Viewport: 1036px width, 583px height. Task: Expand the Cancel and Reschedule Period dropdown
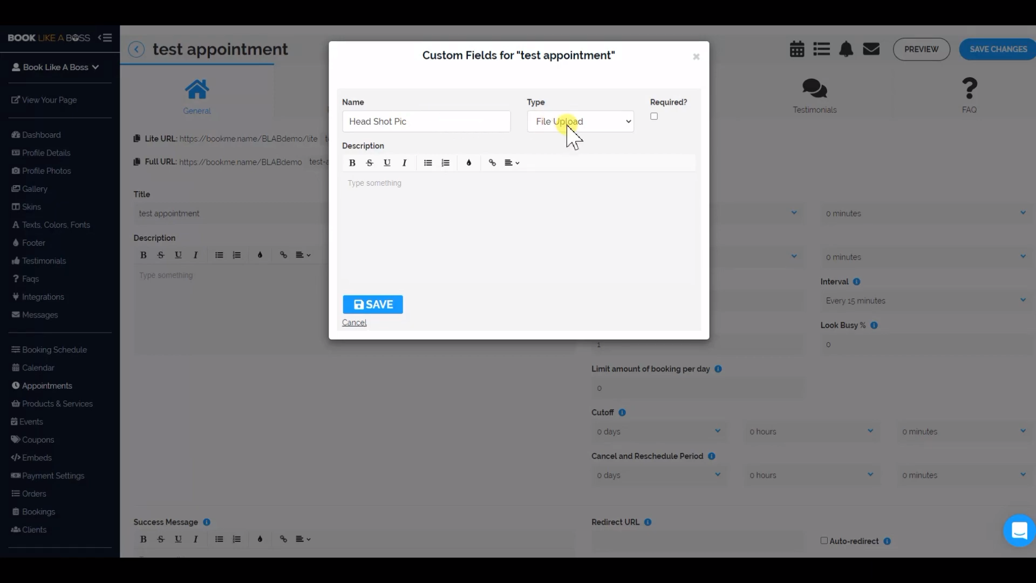(x=657, y=475)
